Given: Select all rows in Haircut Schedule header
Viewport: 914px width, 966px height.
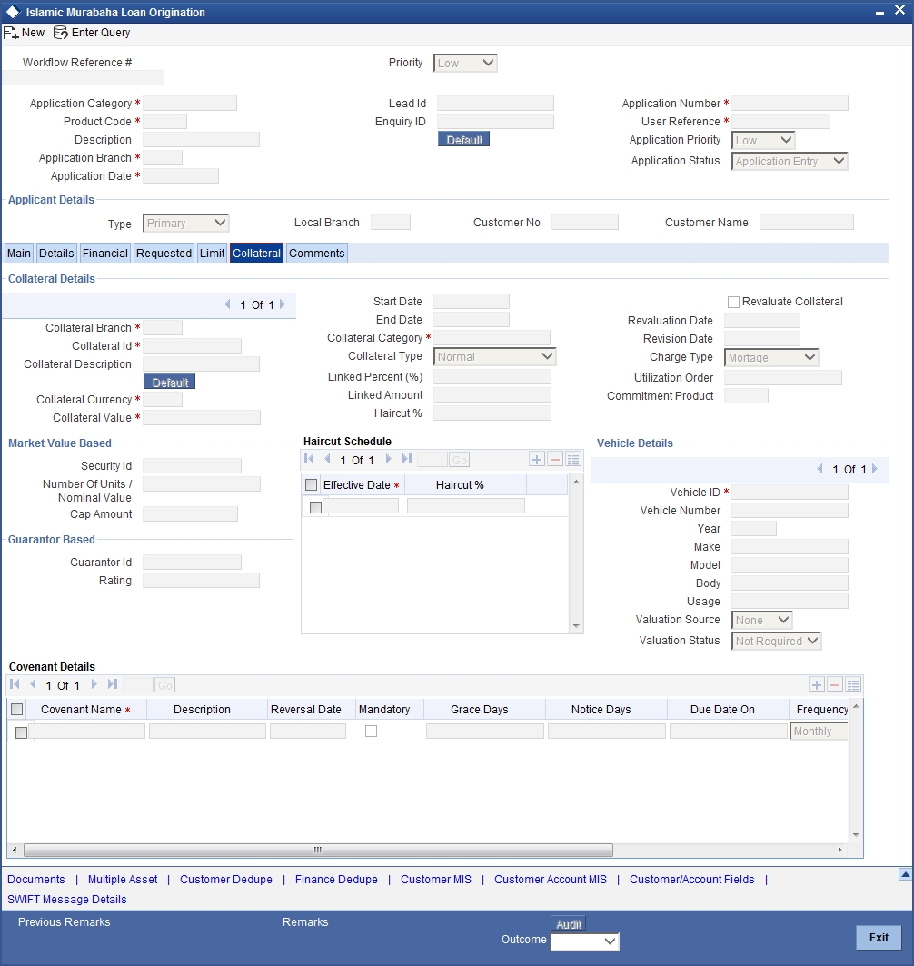Looking at the screenshot, I should pos(311,485).
